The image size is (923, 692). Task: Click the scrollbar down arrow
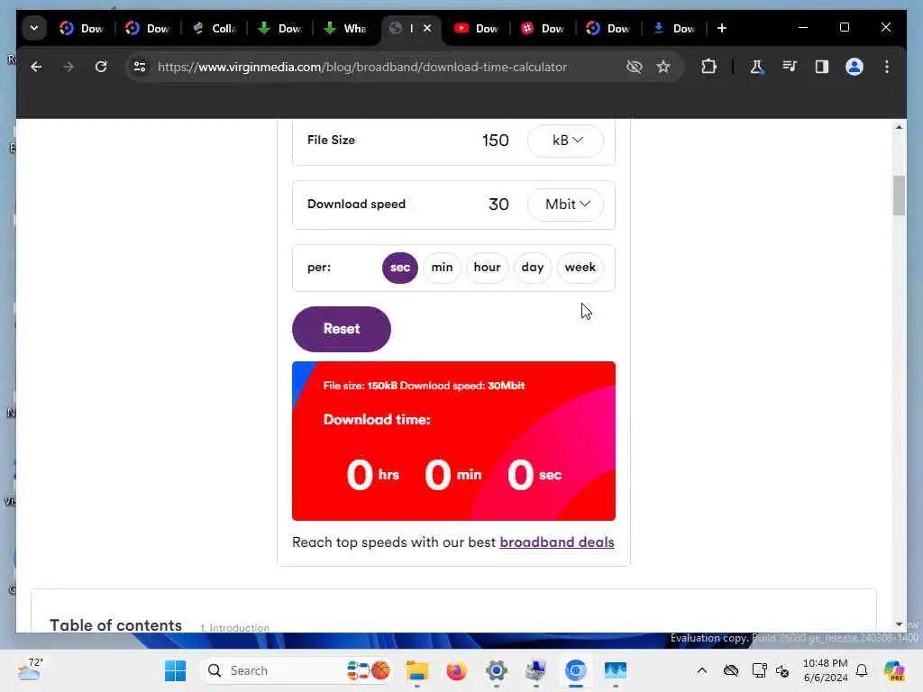coord(899,624)
